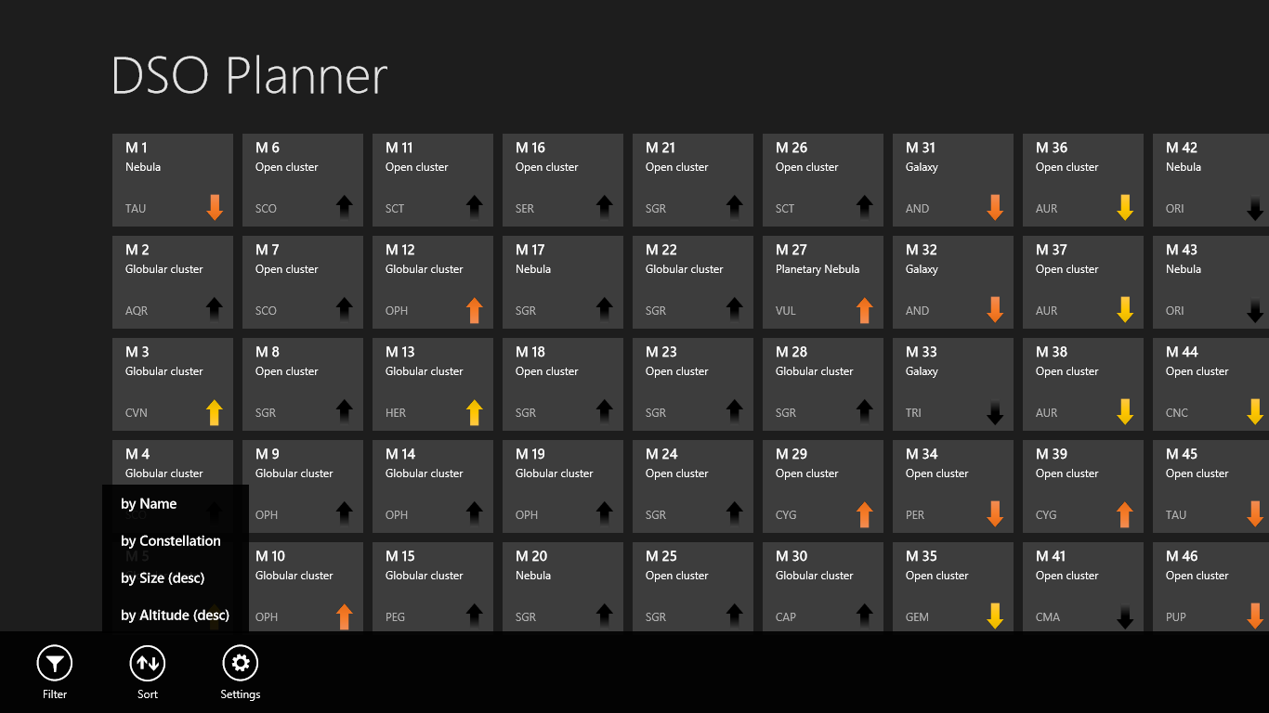The width and height of the screenshot is (1269, 713).
Task: Click the black down arrow on M 33
Action: [995, 411]
